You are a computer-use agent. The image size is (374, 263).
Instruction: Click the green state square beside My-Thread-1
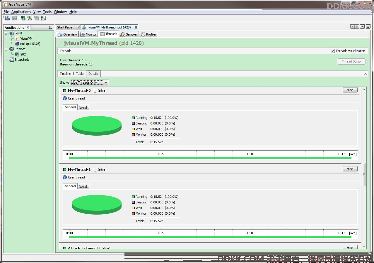(65, 170)
